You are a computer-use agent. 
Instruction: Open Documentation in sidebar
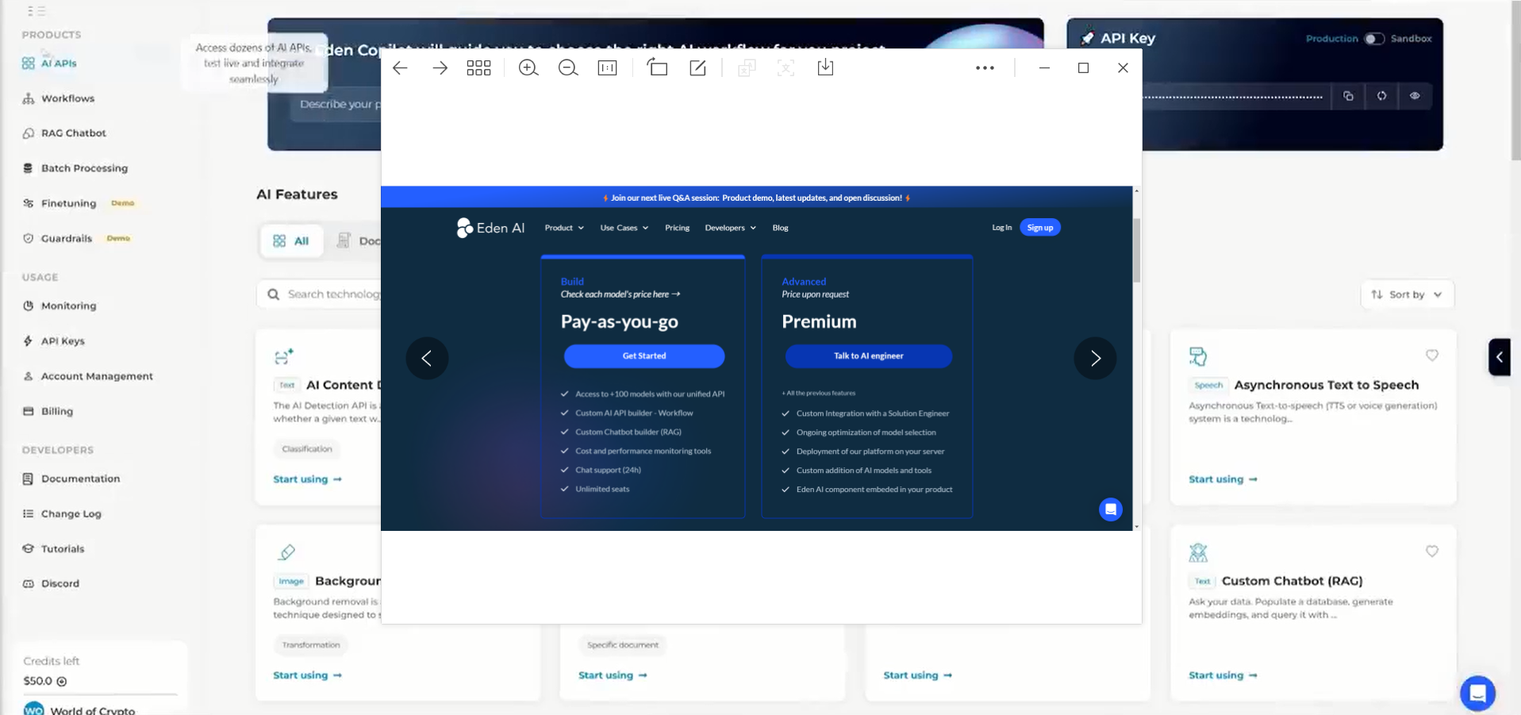71,479
